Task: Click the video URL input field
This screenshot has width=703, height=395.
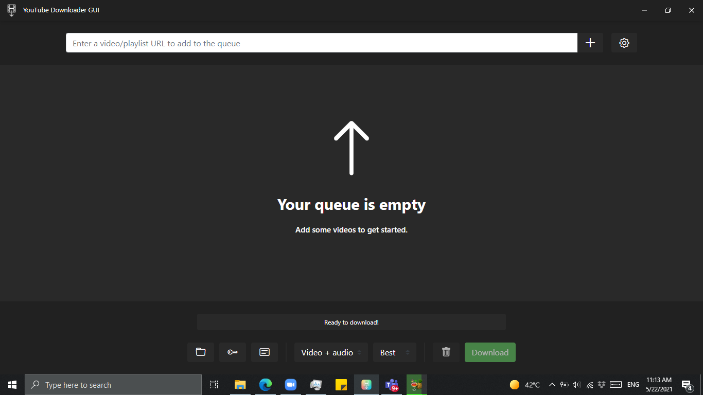Action: [322, 43]
